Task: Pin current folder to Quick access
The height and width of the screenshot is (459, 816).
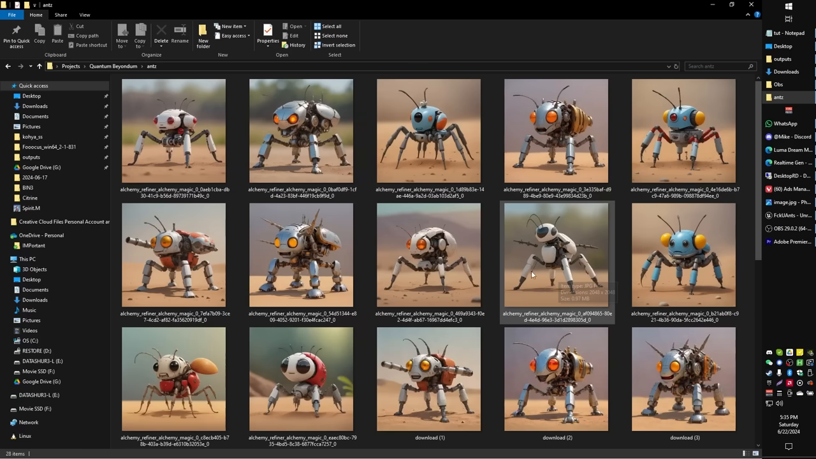Action: click(x=16, y=34)
